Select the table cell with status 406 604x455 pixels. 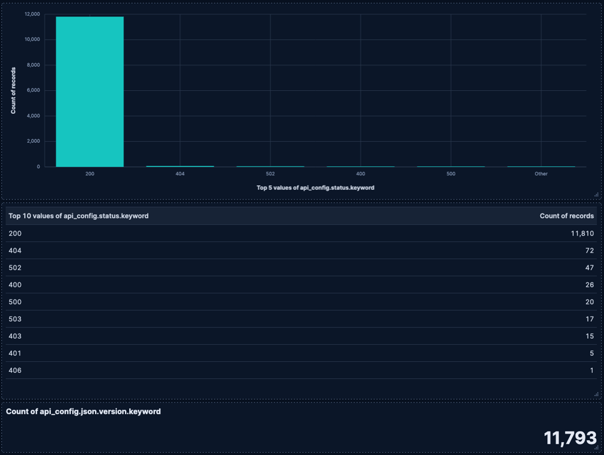pos(15,370)
